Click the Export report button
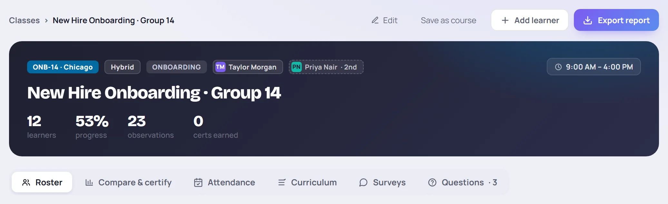Image resolution: width=668 pixels, height=204 pixels. (616, 20)
